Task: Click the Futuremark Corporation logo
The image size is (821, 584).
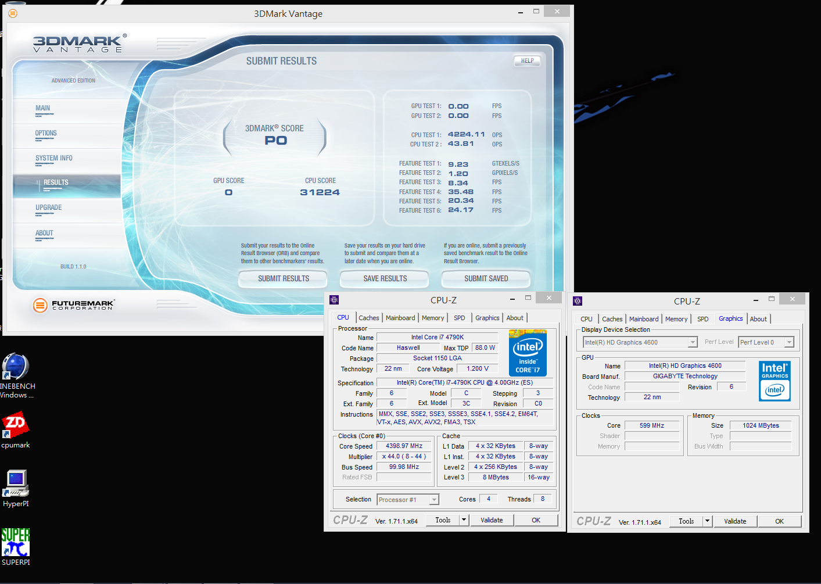Action: [74, 304]
